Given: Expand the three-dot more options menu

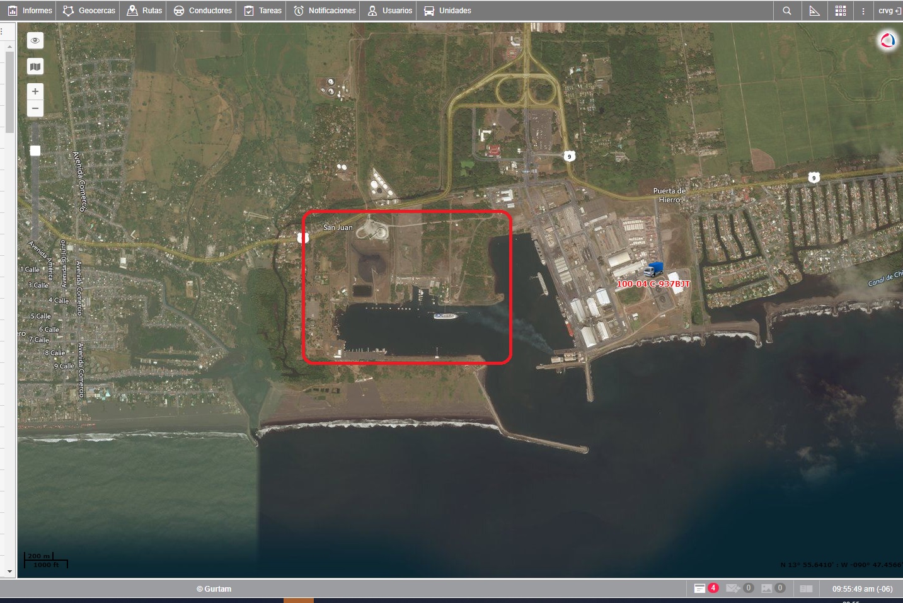Looking at the screenshot, I should [863, 11].
